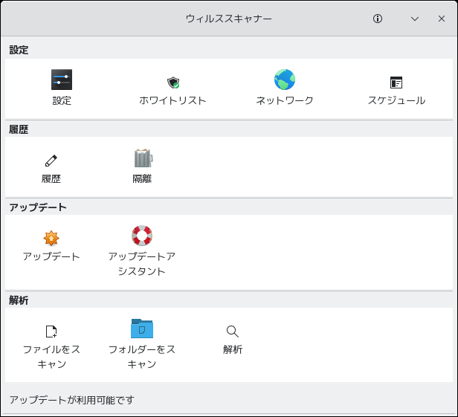Image resolution: width=458 pixels, height=417 pixels.
Task: Open the 隔離 quarantine bin icon
Action: 142,158
